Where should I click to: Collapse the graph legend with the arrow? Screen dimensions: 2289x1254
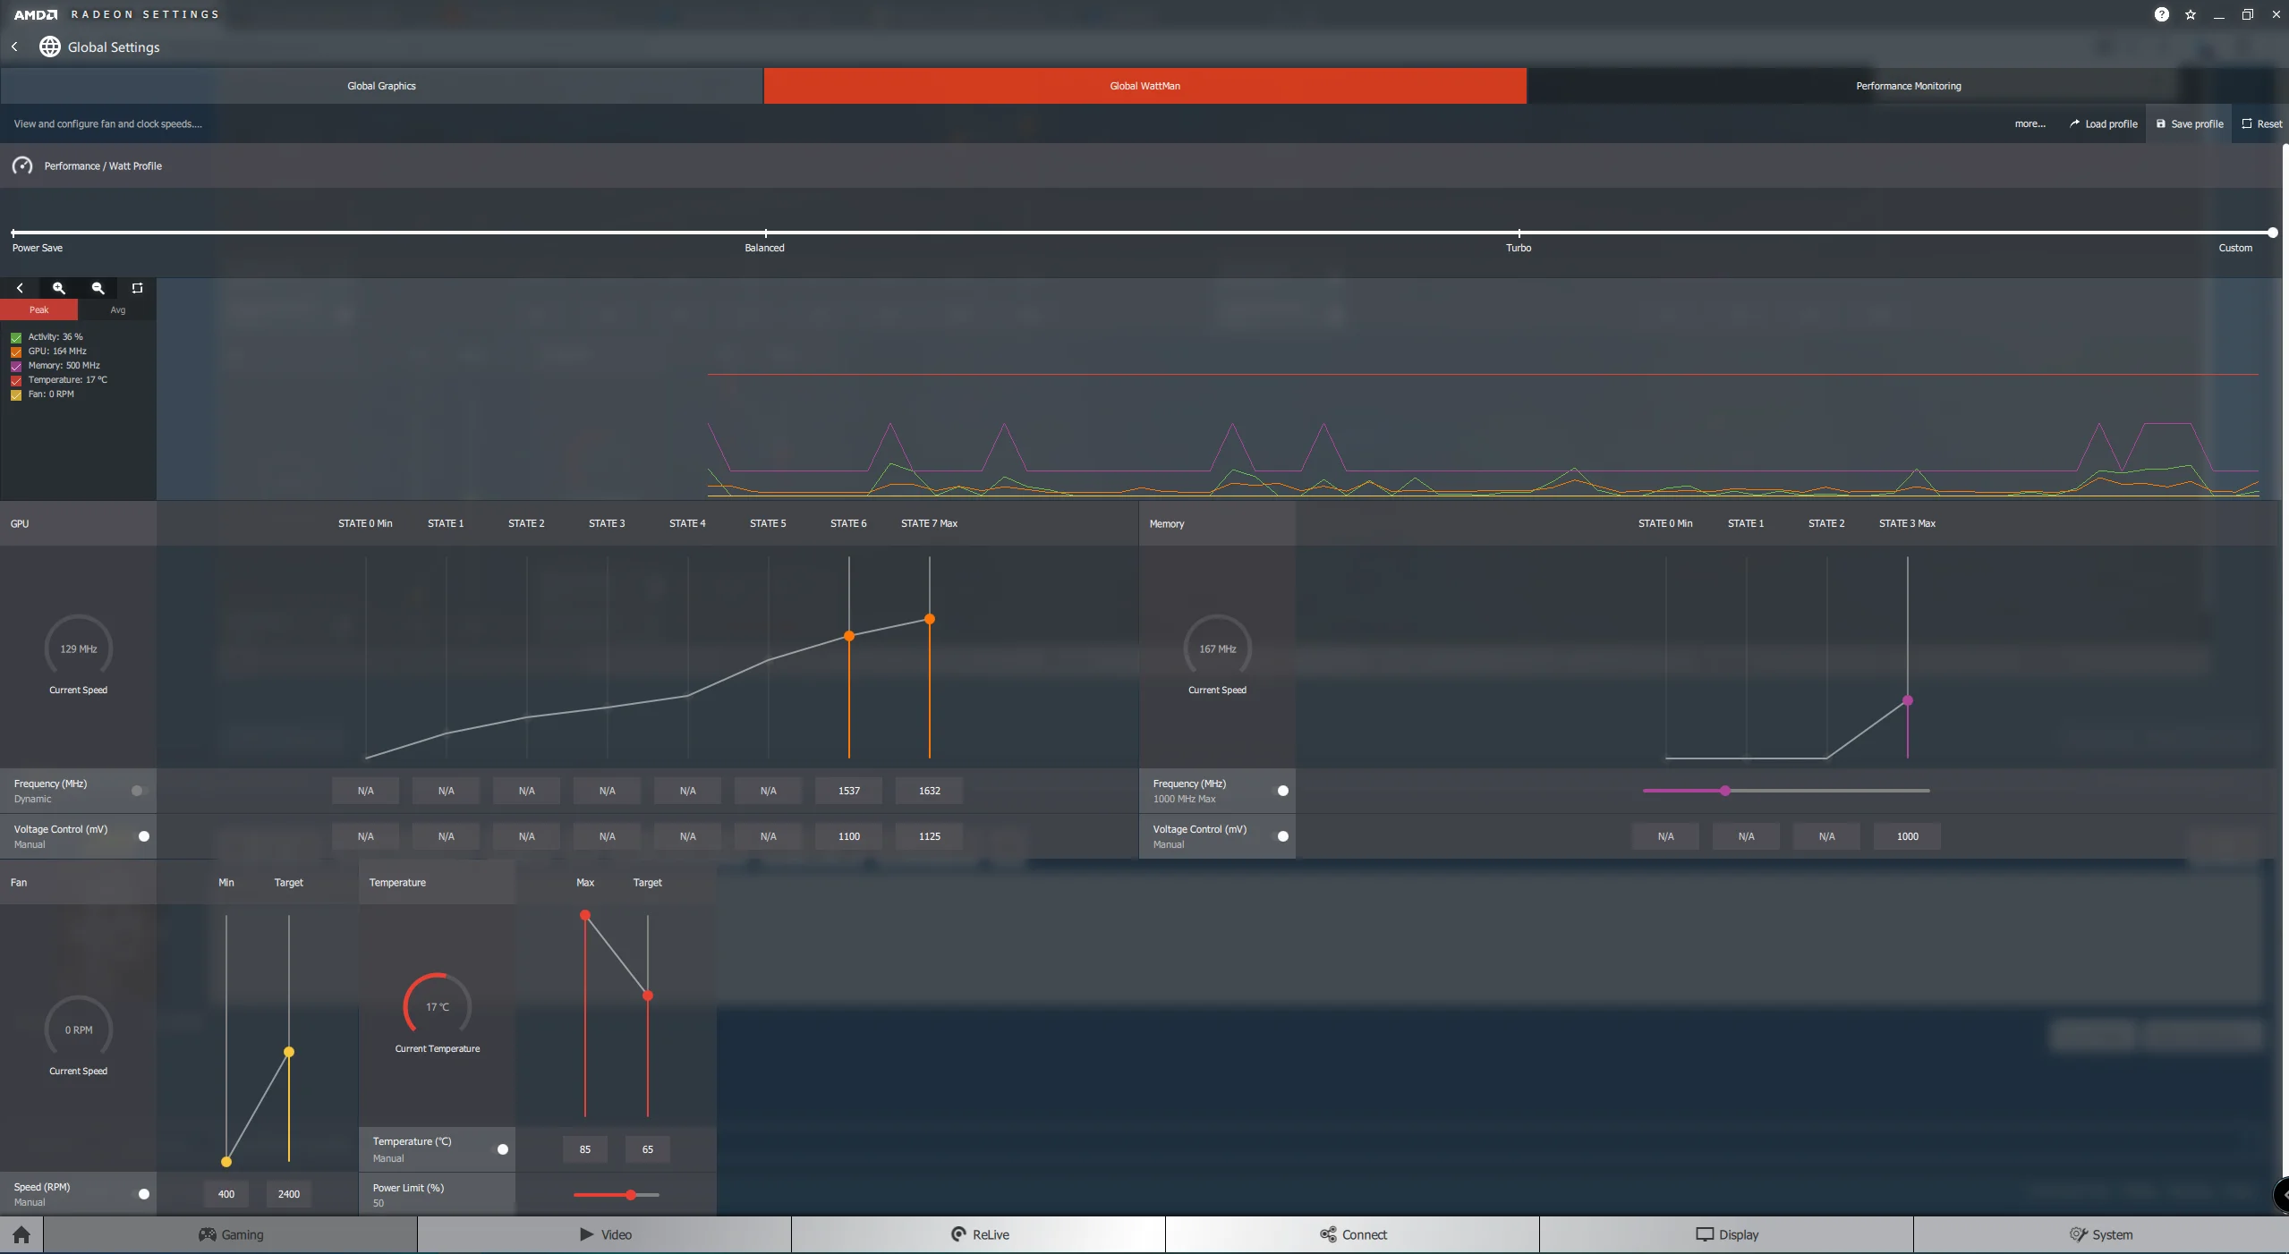coord(20,288)
